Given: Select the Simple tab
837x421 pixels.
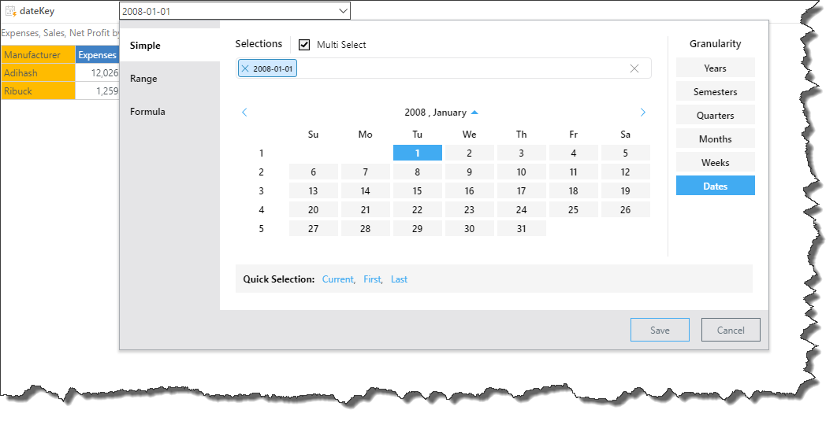Looking at the screenshot, I should coord(145,46).
